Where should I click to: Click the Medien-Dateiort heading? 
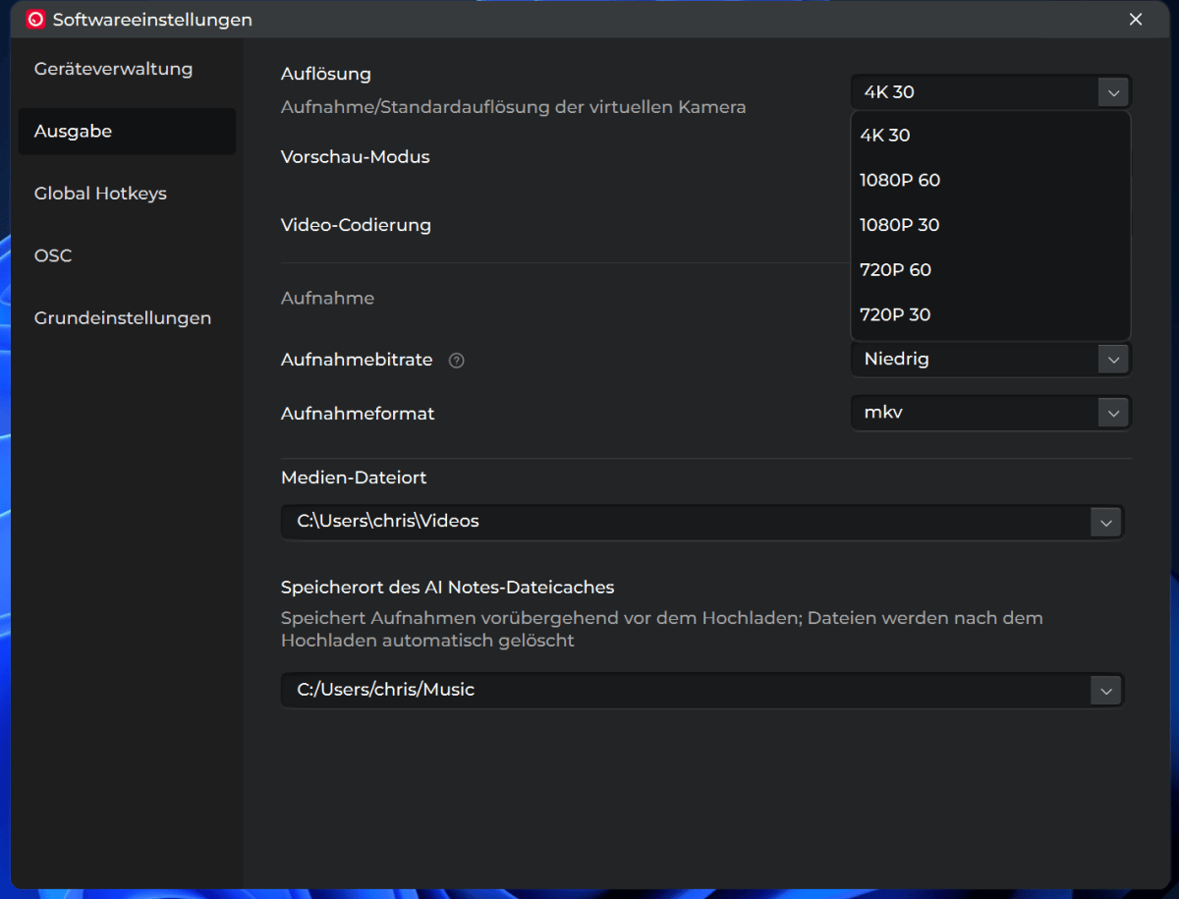point(354,478)
